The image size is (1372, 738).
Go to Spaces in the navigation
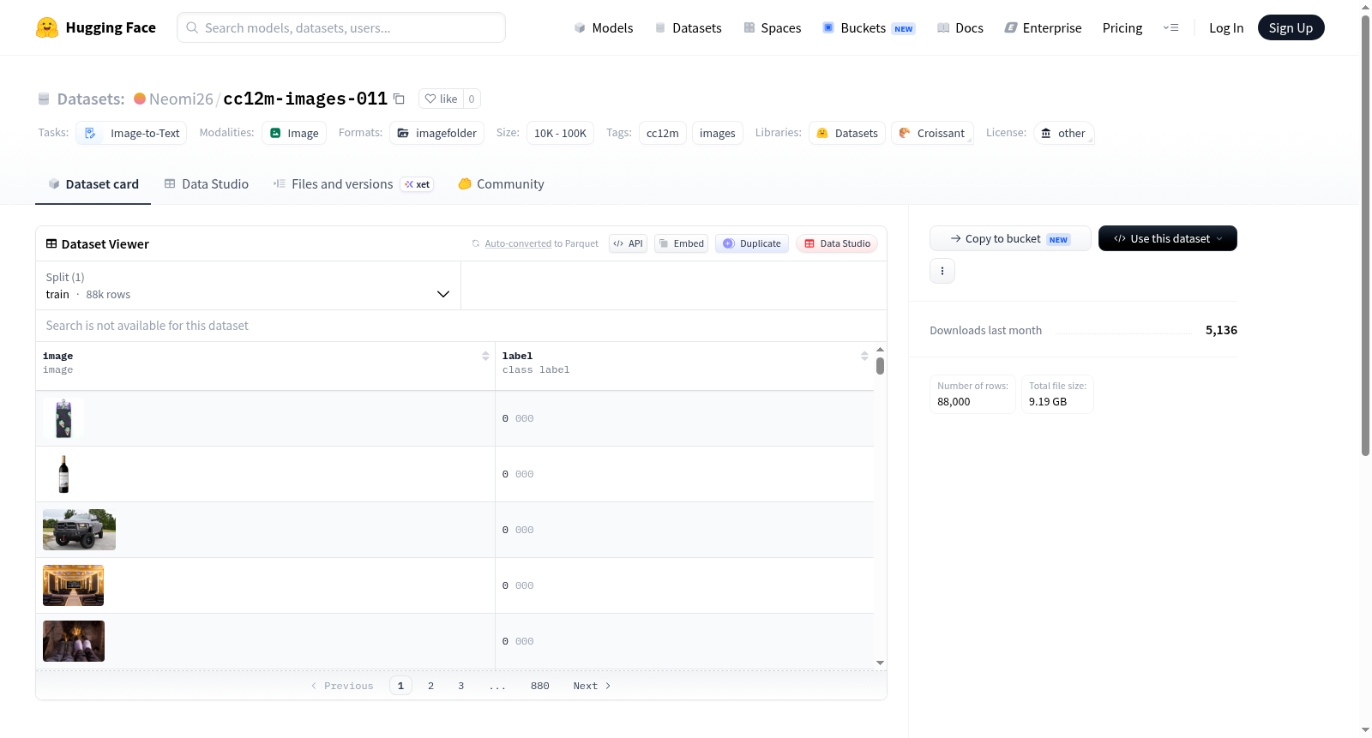click(x=773, y=27)
